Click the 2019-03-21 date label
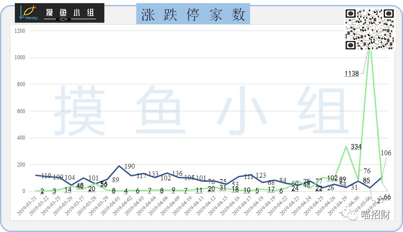Viewport: 403px width, 232px height. [27, 206]
